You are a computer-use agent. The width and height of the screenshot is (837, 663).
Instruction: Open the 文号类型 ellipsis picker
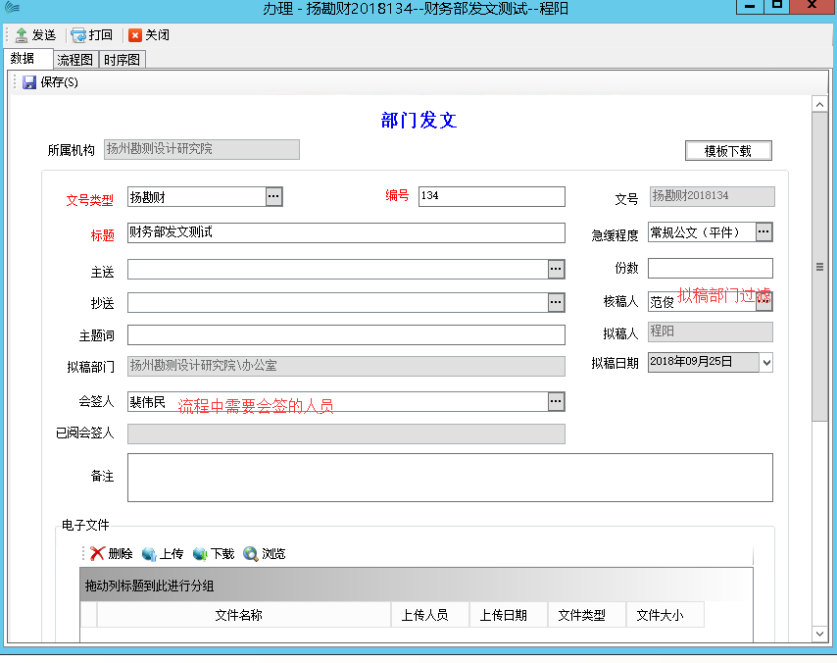273,196
